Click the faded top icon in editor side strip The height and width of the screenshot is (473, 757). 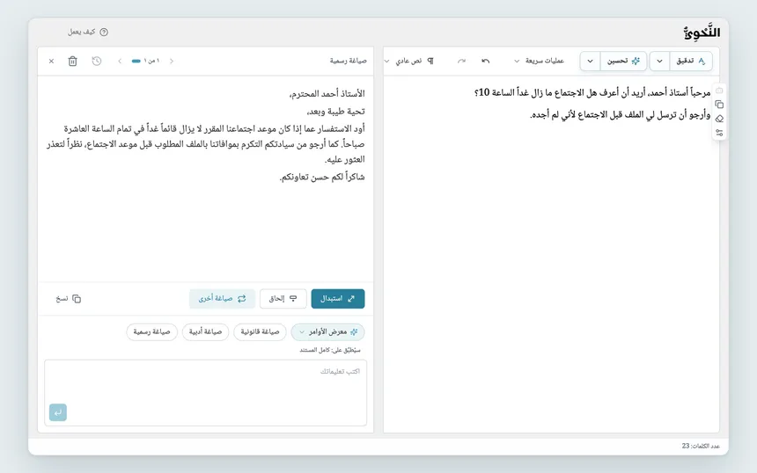719,91
